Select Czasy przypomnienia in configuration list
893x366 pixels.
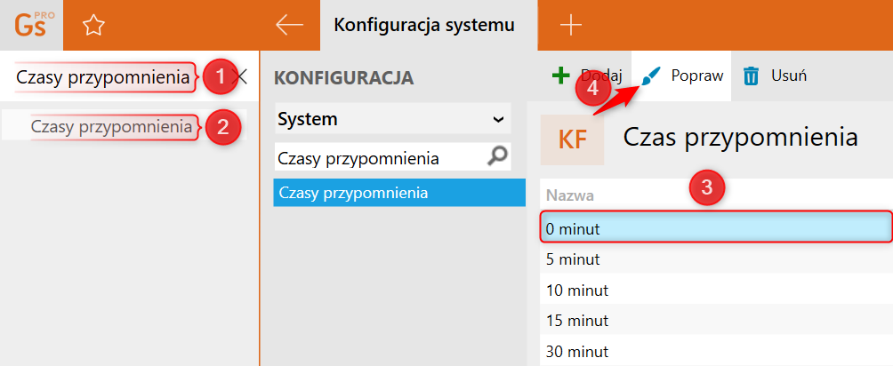(x=392, y=192)
